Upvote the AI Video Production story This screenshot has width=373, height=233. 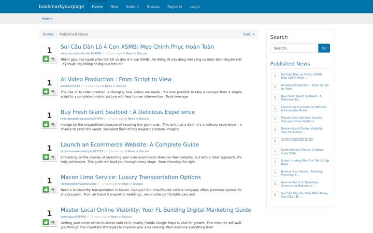tap(46, 92)
